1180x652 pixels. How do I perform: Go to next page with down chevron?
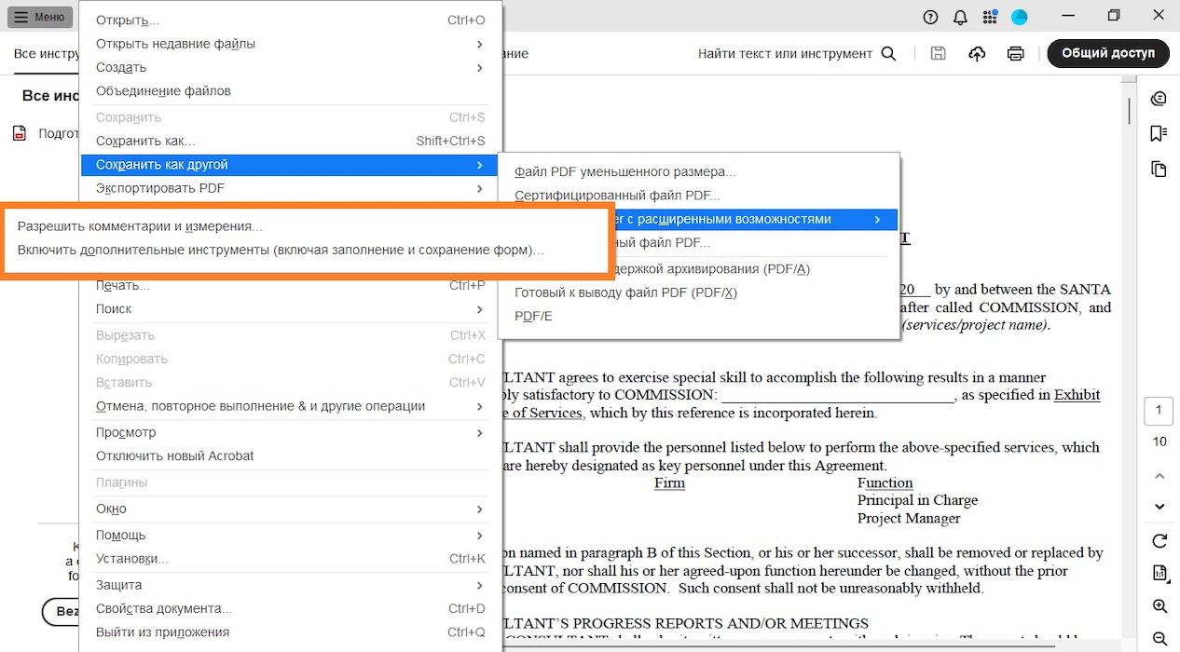1159,507
